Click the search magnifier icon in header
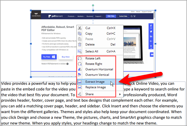This screenshot has height=126, width=187. pos(131,16)
